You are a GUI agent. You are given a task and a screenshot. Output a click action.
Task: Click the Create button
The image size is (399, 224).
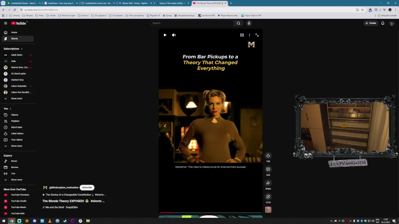tap(371, 23)
